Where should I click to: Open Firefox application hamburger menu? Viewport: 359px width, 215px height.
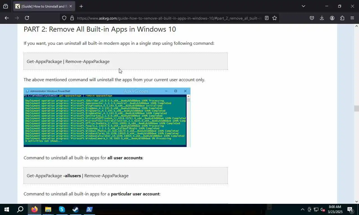[x=352, y=18]
